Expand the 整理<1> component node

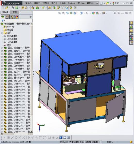tap(2, 51)
